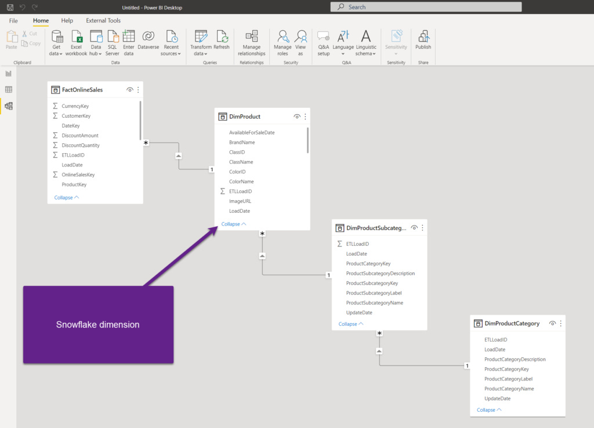Open the File menu
The width and height of the screenshot is (594, 428).
coord(13,20)
